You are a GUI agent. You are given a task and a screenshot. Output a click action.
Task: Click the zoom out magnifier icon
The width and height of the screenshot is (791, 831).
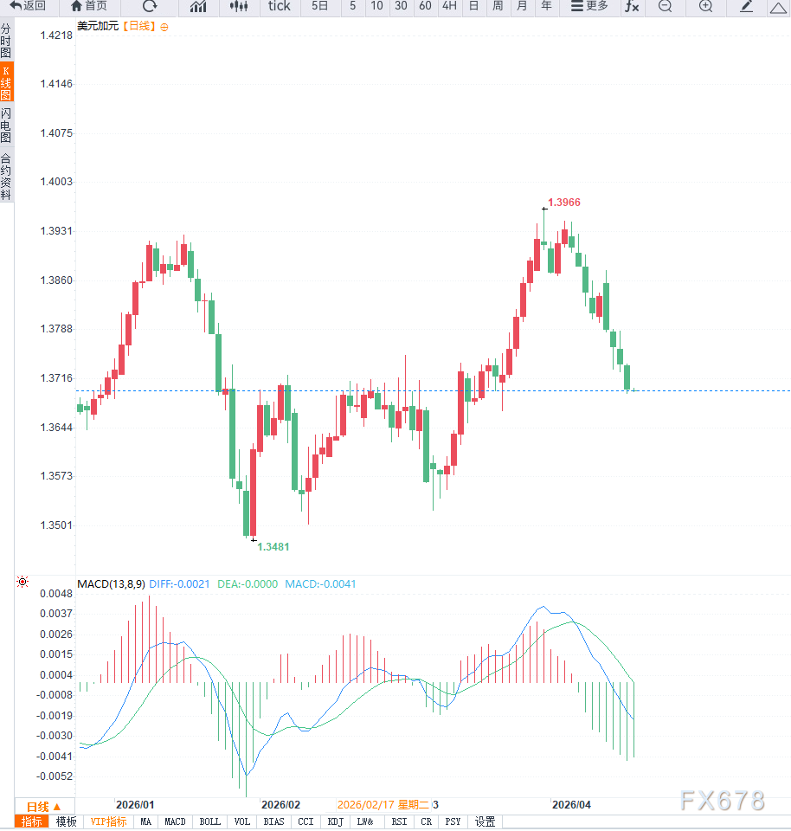click(664, 7)
